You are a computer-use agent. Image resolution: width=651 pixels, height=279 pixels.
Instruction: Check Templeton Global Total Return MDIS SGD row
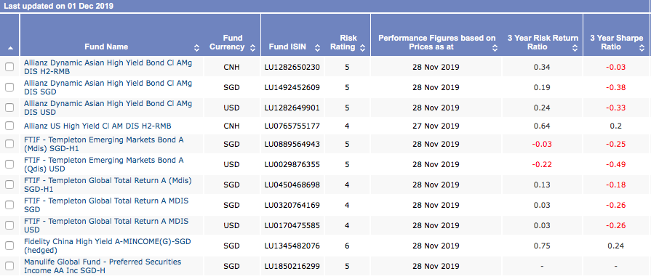coord(9,205)
